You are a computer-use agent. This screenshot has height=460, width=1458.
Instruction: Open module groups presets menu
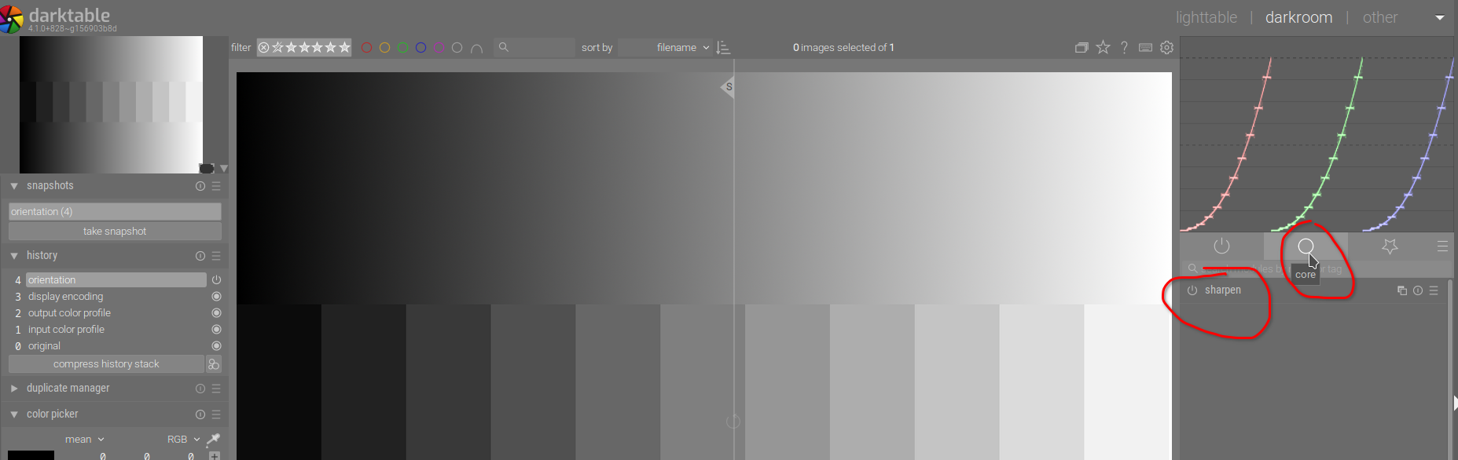1442,246
